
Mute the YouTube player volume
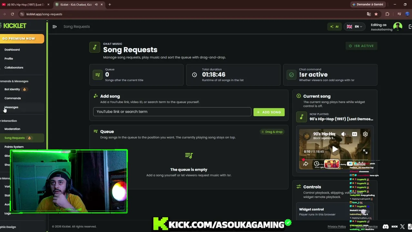[x=343, y=134]
